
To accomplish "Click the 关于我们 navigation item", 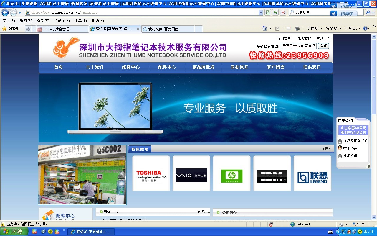I will point(95,67).
